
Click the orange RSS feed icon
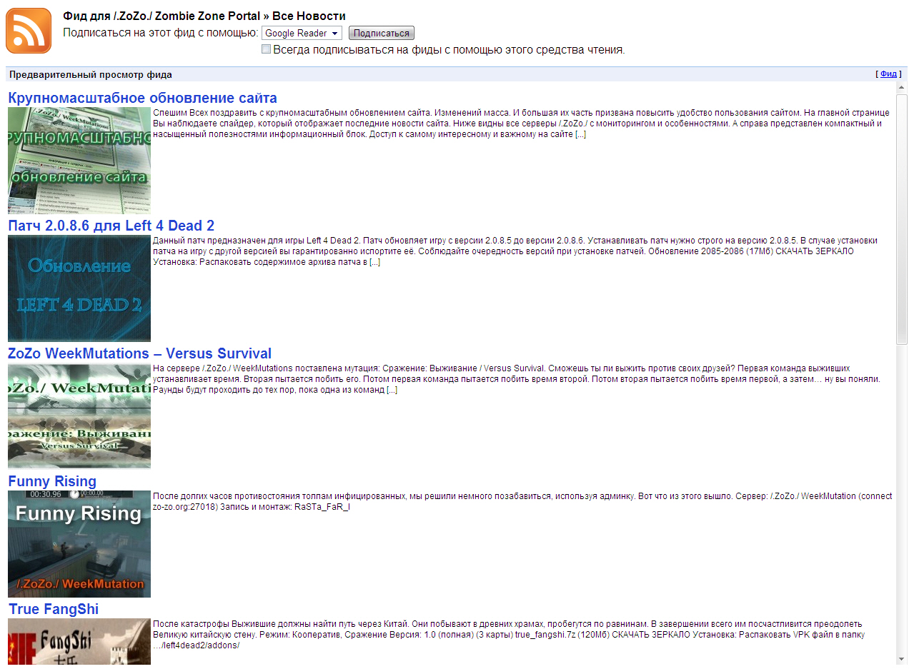click(29, 31)
